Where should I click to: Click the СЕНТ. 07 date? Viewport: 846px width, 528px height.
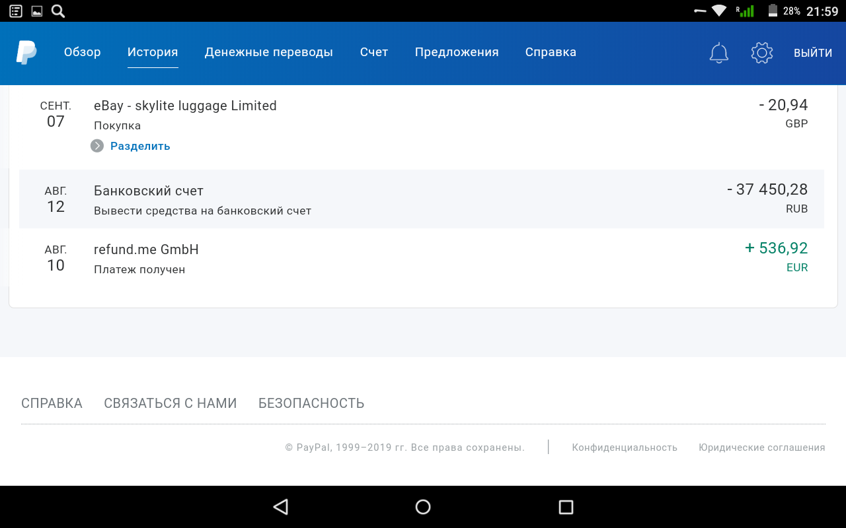[x=56, y=114]
